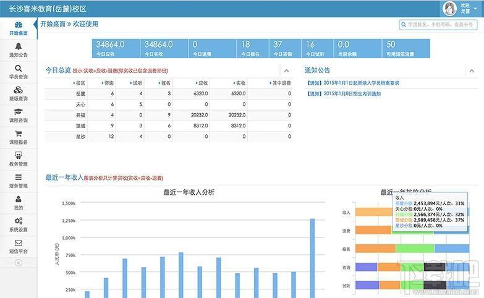Click the 今日报名 18 tile
Screen dimensions: 484x298
coord(253,48)
